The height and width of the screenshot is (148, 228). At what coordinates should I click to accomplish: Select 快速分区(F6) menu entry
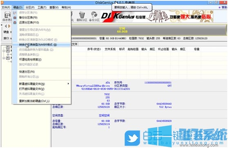27,72
